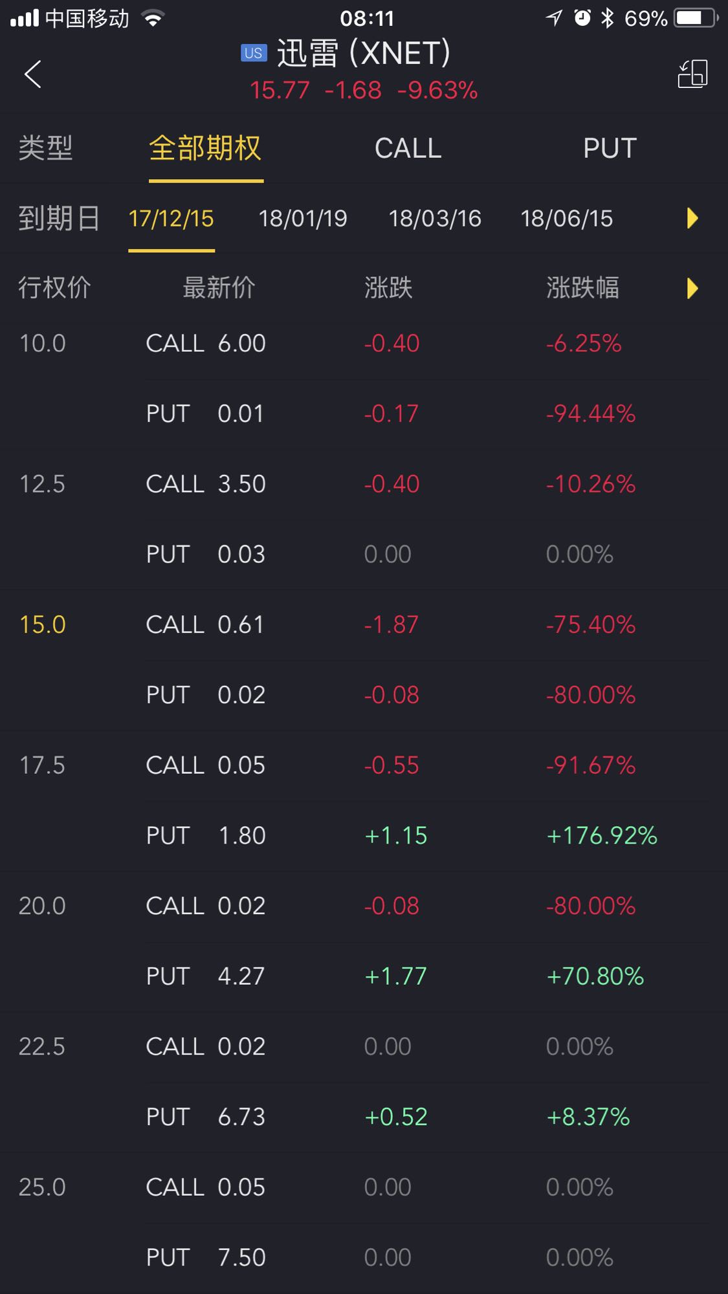Sort by 最新价 column header
Image resolution: width=728 pixels, height=1294 pixels.
click(219, 288)
